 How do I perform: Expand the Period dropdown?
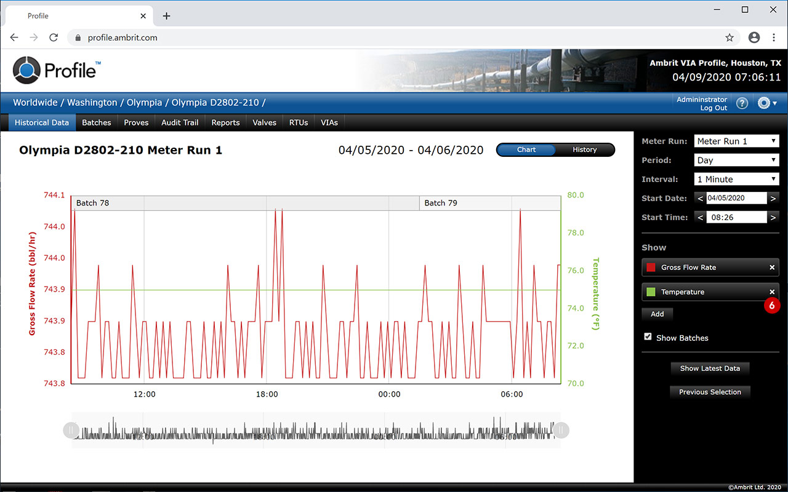(x=736, y=160)
